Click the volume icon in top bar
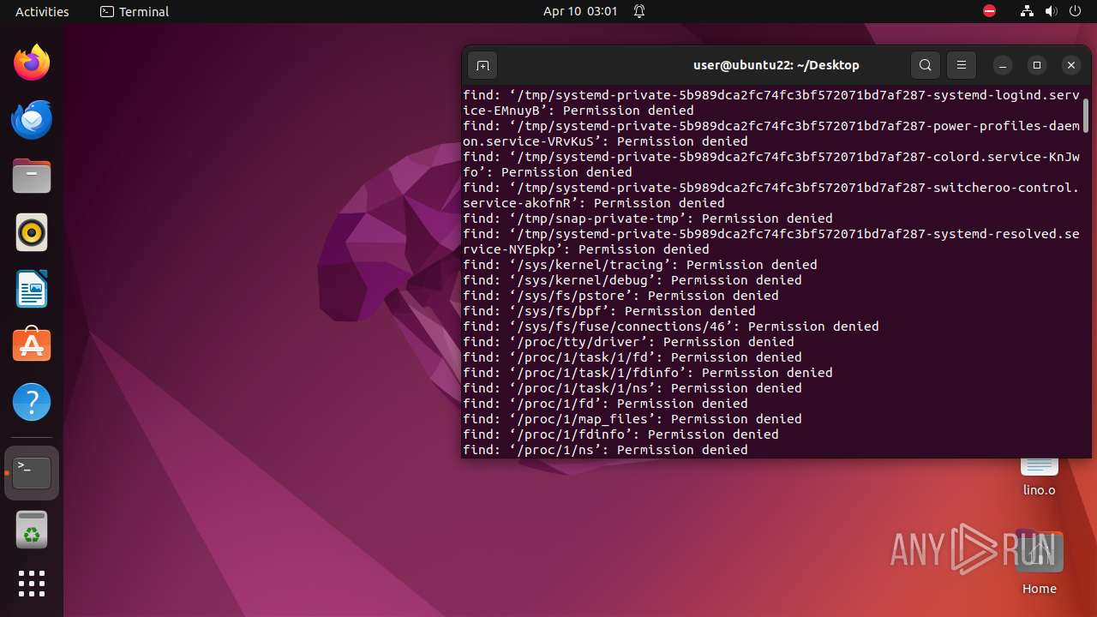This screenshot has height=617, width=1097. click(x=1051, y=11)
